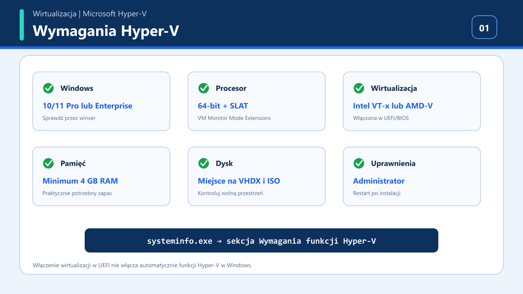Click the breadcrumb Wirtualizacja | Microsoft Hyper-V
Image resolution: width=523 pixels, height=294 pixels.
(x=90, y=14)
